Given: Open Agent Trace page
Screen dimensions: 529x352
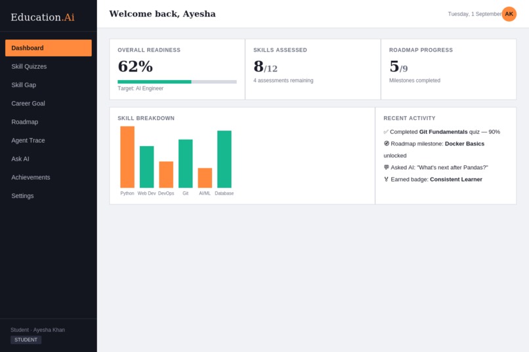Looking at the screenshot, I should pyautogui.click(x=49, y=140).
